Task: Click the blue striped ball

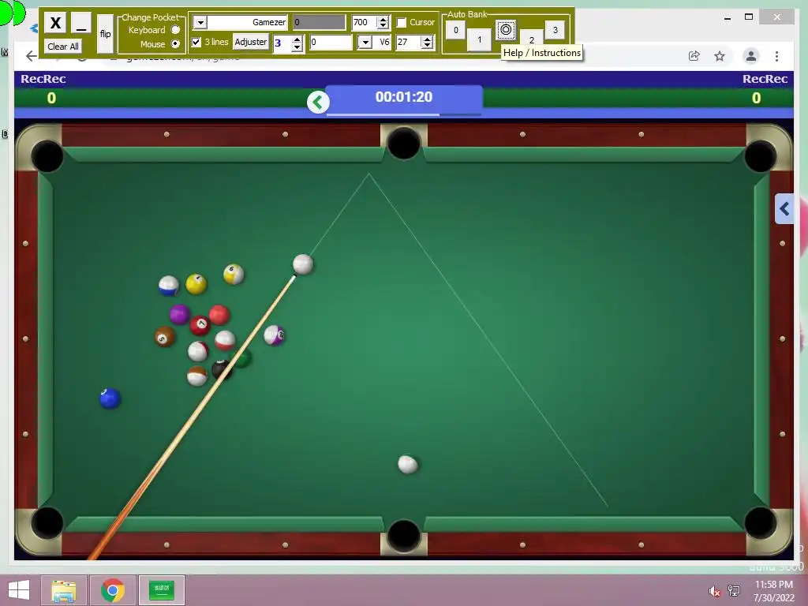Action: point(169,286)
